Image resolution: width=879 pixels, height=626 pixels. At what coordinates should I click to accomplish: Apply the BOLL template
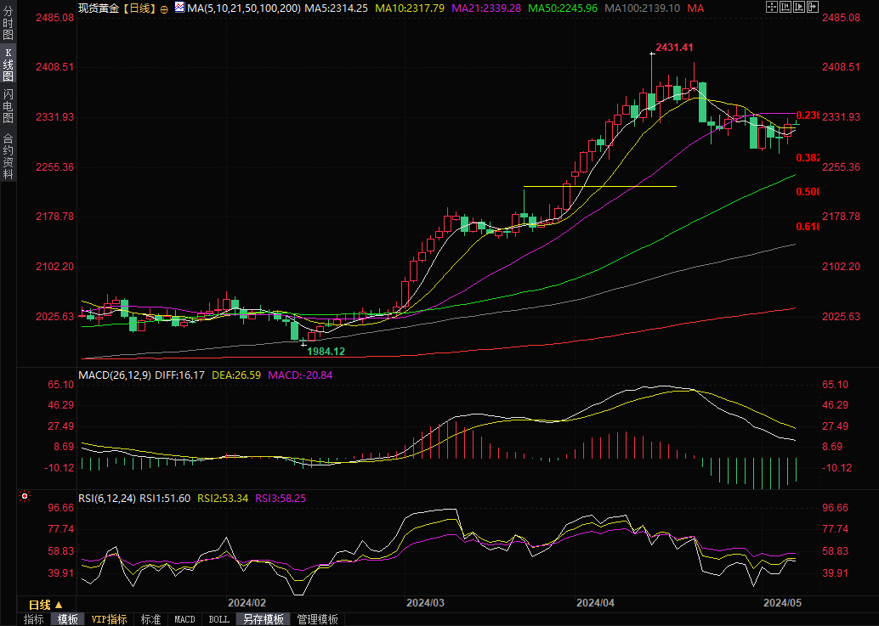point(218,619)
